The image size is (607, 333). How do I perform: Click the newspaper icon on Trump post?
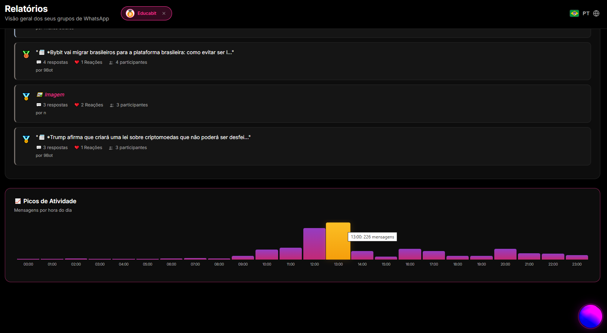[x=42, y=137]
